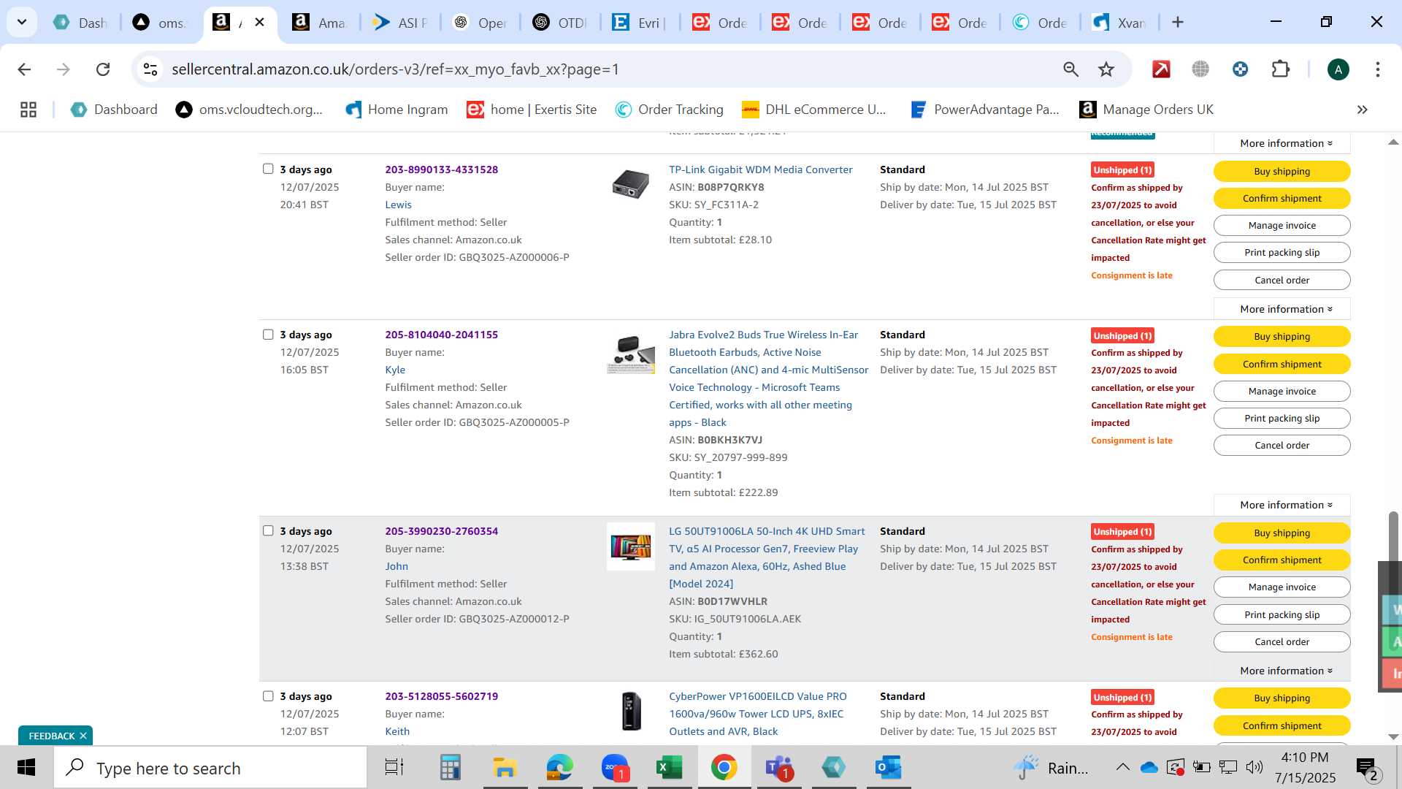
Task: Open Excel from the taskbar
Action: tap(670, 768)
